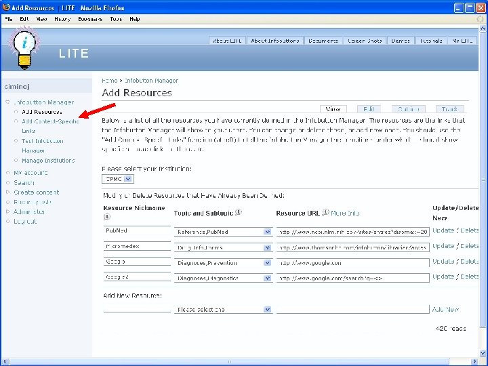
Task: Go to the About LITE tab
Action: (x=227, y=41)
